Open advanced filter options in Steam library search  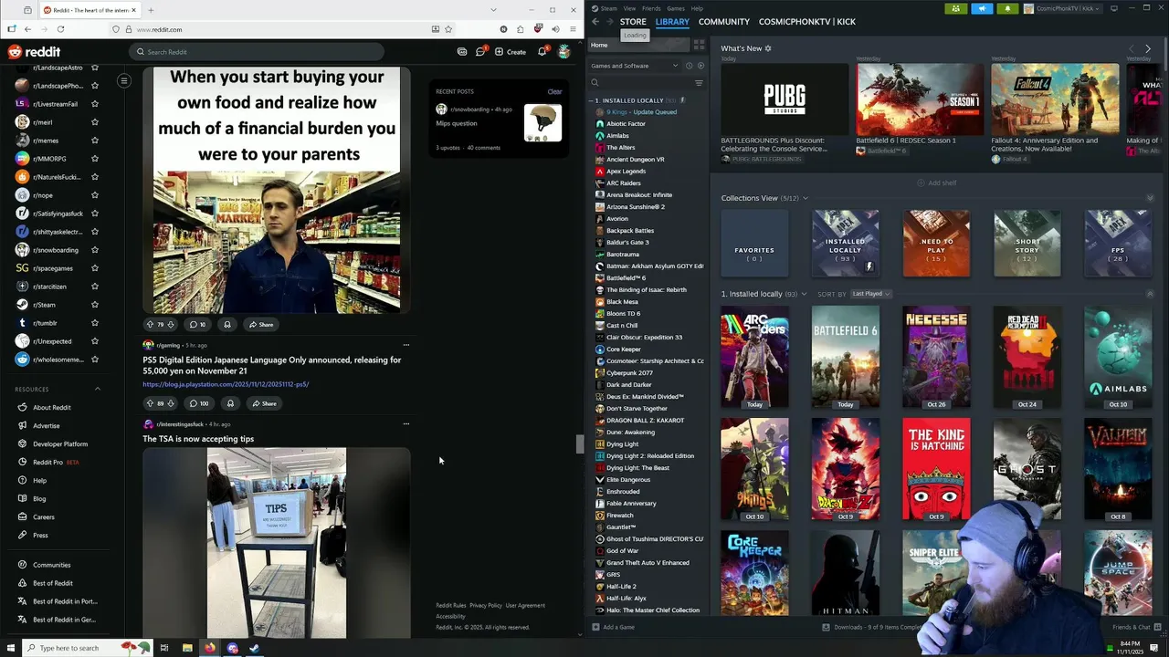(x=699, y=83)
